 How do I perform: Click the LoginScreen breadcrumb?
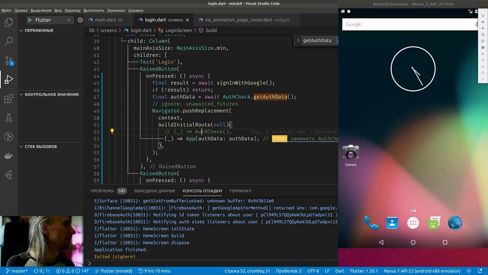click(175, 30)
